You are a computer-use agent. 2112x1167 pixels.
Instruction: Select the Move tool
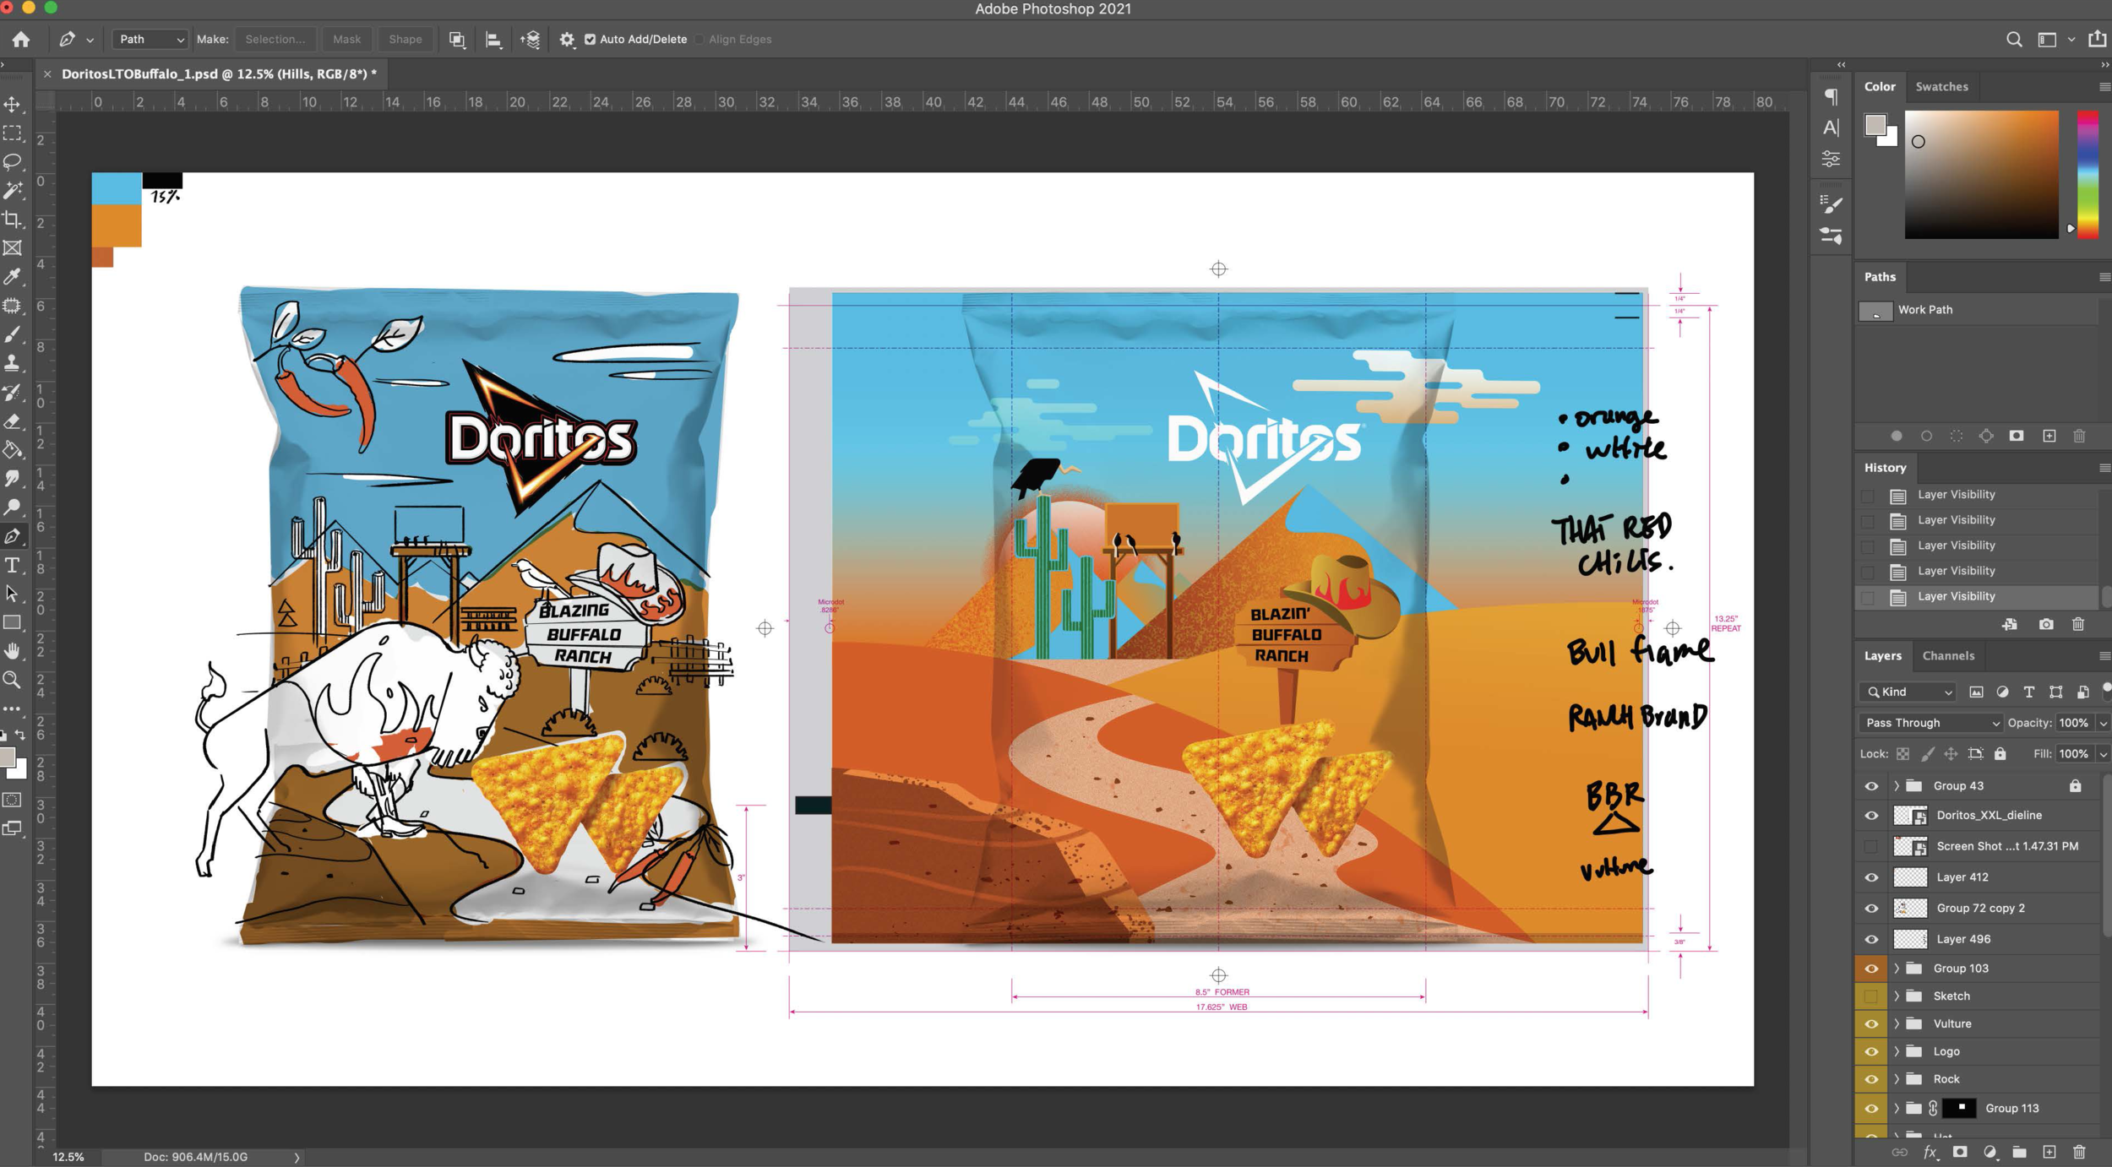click(x=14, y=105)
